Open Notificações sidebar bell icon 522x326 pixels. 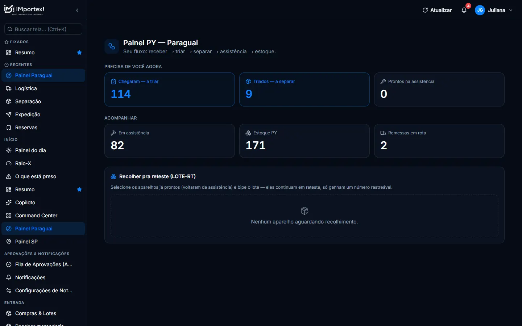point(9,277)
